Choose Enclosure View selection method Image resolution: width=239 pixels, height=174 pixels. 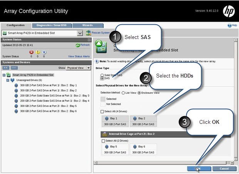[139, 93]
